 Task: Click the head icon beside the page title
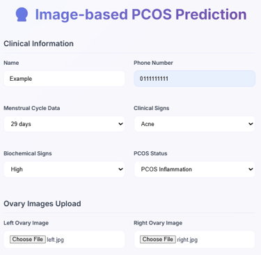(x=22, y=15)
